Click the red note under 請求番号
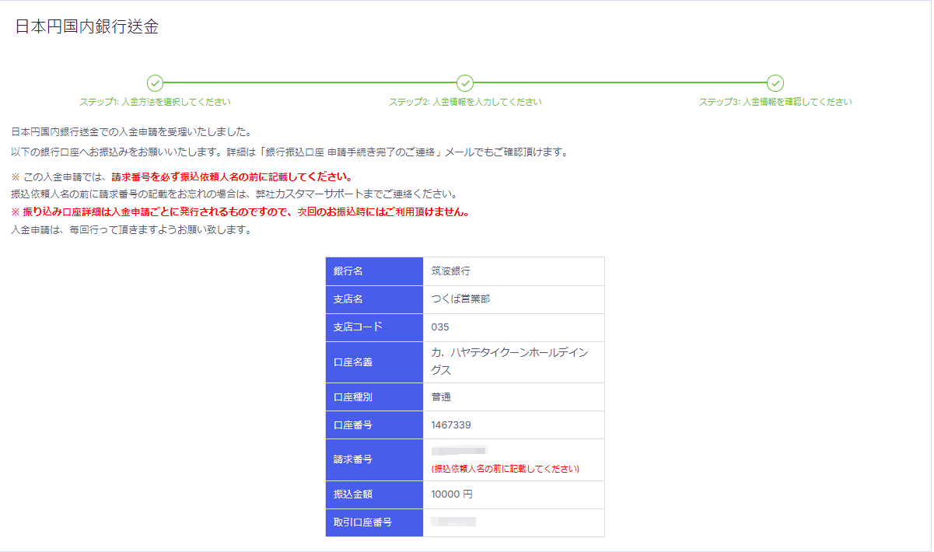Screen dimensions: 934x552 (x=505, y=469)
